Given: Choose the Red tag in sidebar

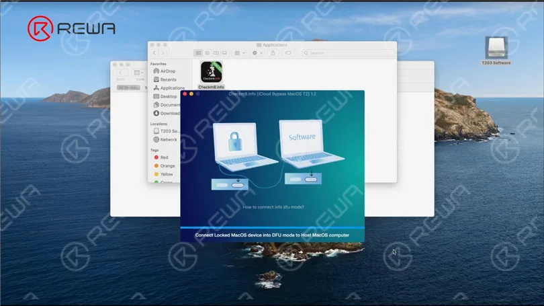Looking at the screenshot, I should (161, 157).
